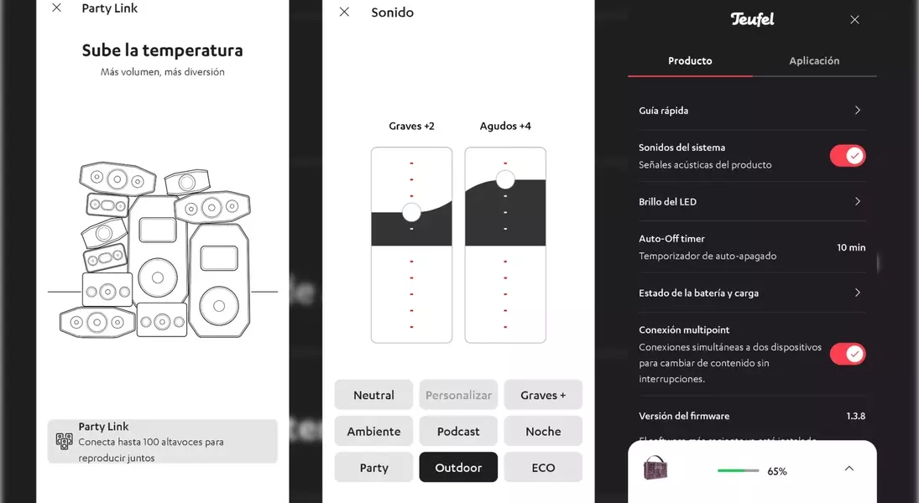
Task: Click the Graves bass slider knob
Action: pyautogui.click(x=411, y=212)
